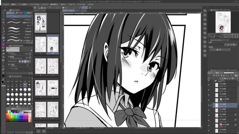
Task: Open the 標準カラーセット color set dropdown
Action: point(17,109)
